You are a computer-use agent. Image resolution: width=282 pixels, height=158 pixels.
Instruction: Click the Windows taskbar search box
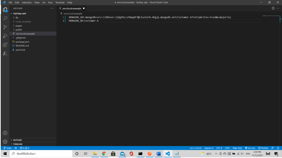click(x=41, y=154)
